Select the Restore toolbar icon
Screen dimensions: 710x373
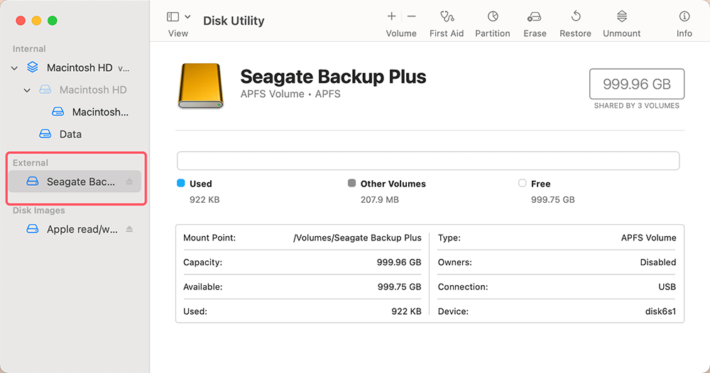(576, 17)
